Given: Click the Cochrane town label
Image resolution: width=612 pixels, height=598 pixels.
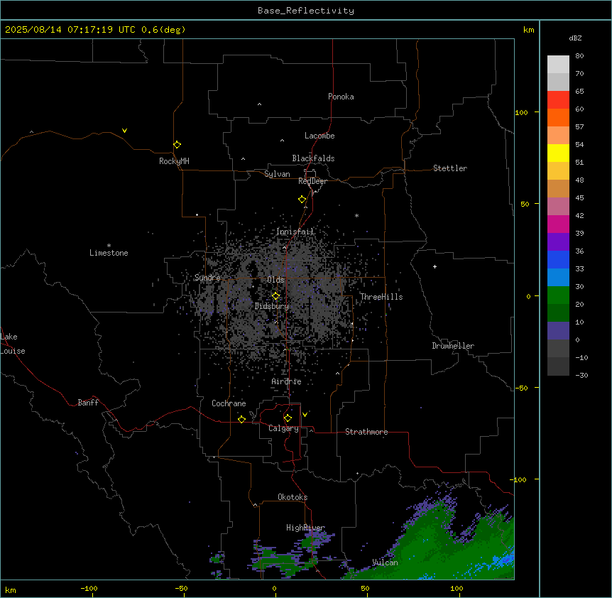Looking at the screenshot, I should coord(229,403).
